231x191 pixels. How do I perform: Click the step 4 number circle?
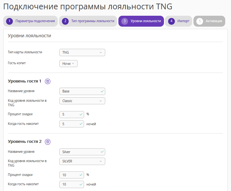tap(172, 21)
